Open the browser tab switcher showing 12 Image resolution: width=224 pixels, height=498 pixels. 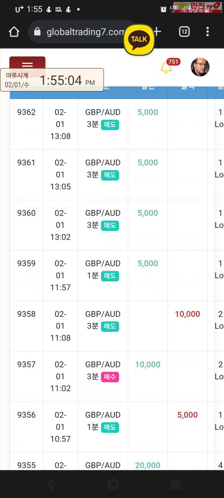click(x=184, y=32)
